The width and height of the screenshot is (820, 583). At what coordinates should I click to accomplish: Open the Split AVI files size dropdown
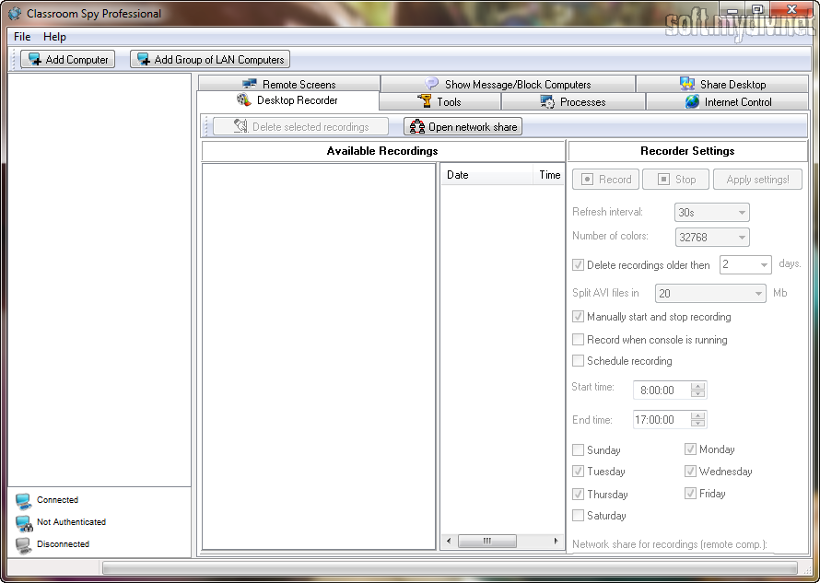[710, 293]
